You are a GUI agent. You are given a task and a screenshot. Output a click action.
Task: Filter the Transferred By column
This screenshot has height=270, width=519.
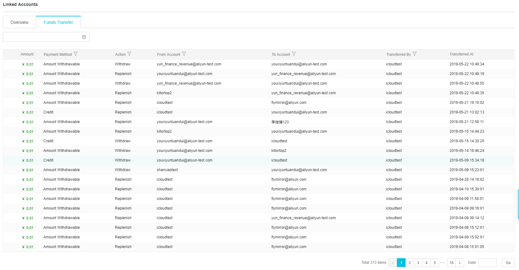(415, 54)
